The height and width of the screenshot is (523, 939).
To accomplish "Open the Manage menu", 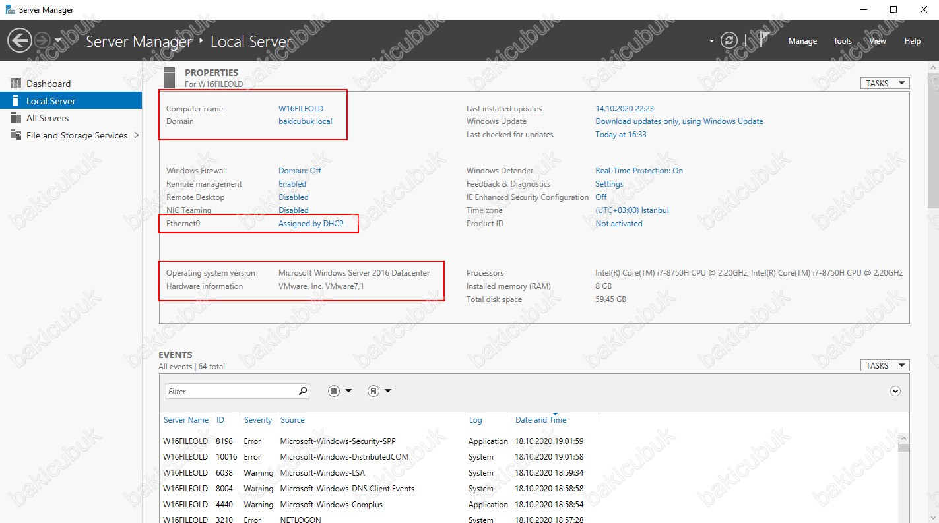I will pos(802,41).
